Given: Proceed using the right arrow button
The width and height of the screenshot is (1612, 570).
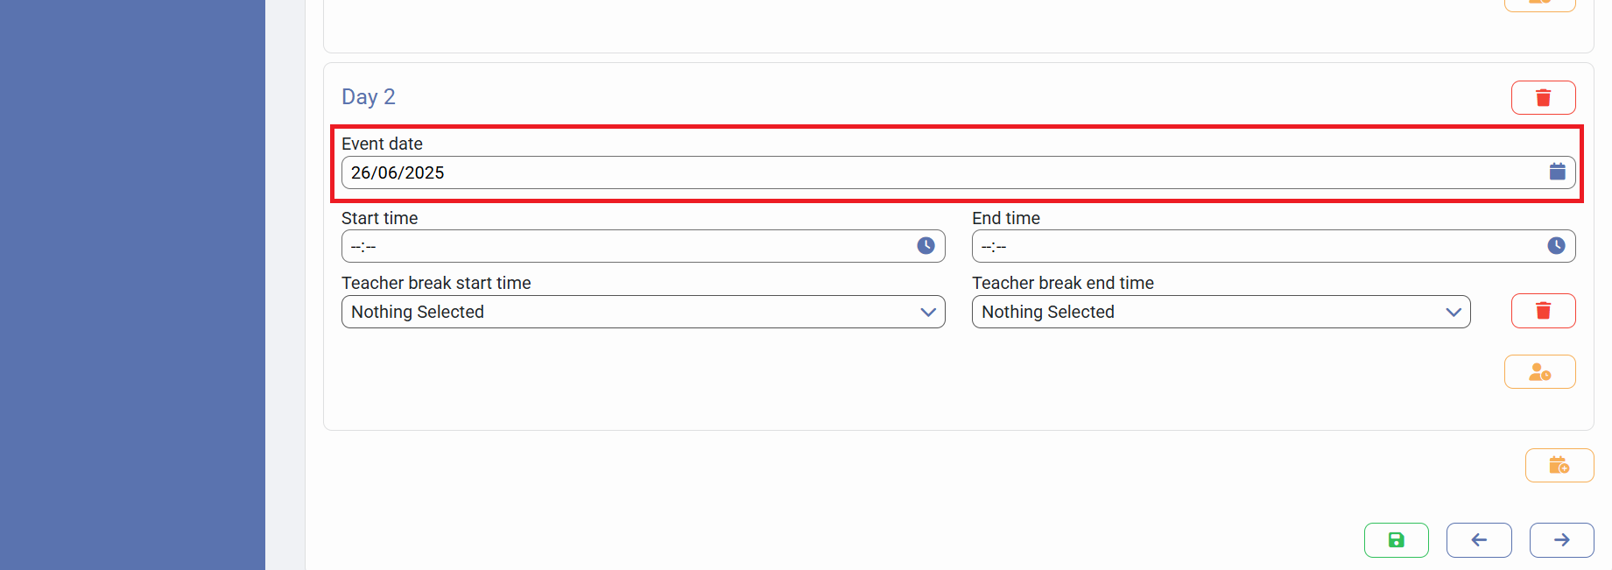Looking at the screenshot, I should [x=1561, y=540].
